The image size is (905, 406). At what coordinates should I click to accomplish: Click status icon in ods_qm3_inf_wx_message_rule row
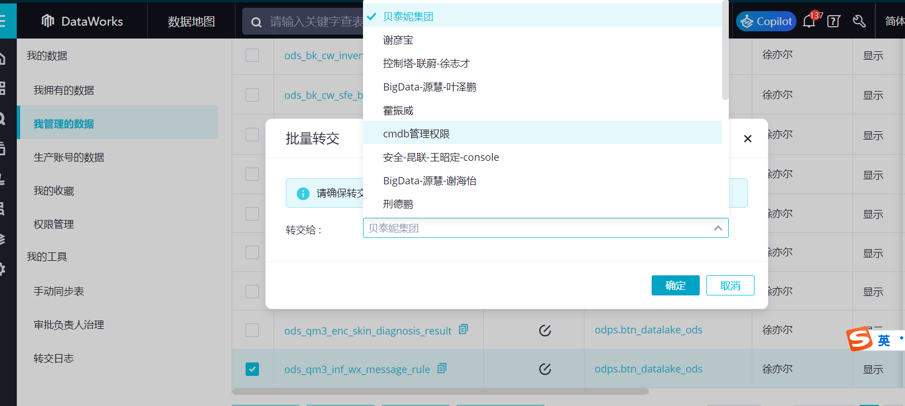[x=545, y=369]
